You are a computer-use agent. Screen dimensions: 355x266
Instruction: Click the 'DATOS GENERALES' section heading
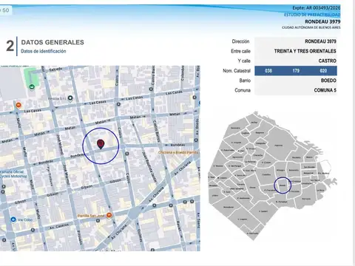(x=53, y=42)
